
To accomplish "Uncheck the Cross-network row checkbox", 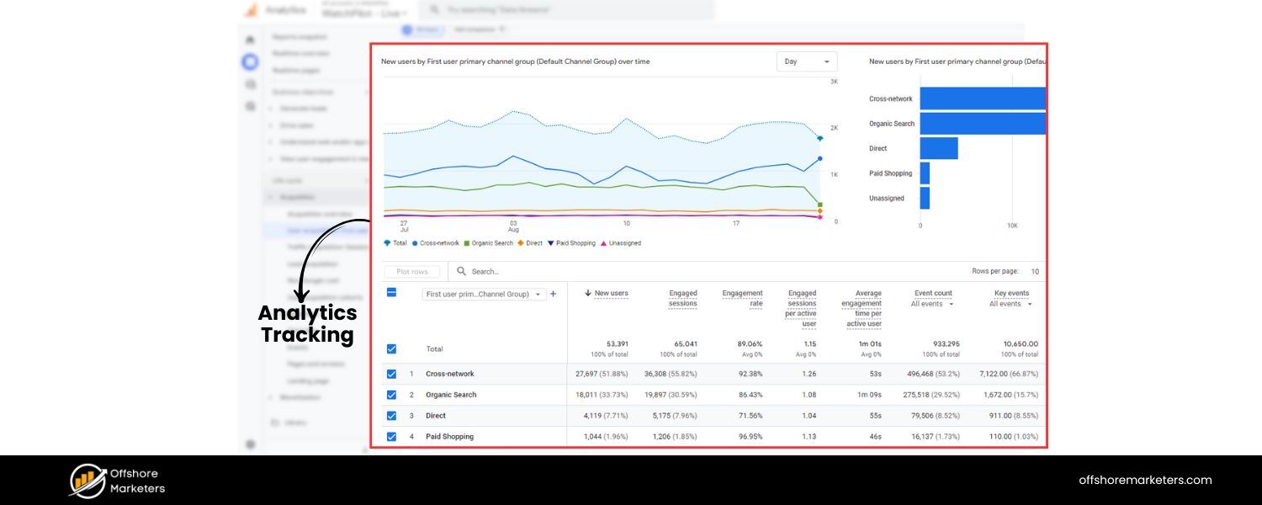I will pyautogui.click(x=391, y=374).
